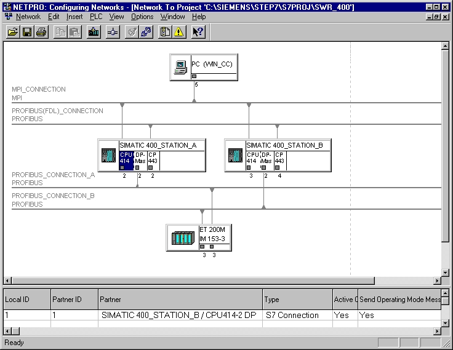Click the Active column header
453x350 pixels.
coord(345,300)
